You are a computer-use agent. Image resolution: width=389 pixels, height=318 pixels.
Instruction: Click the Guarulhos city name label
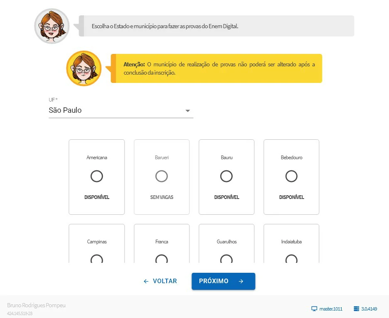point(227,242)
